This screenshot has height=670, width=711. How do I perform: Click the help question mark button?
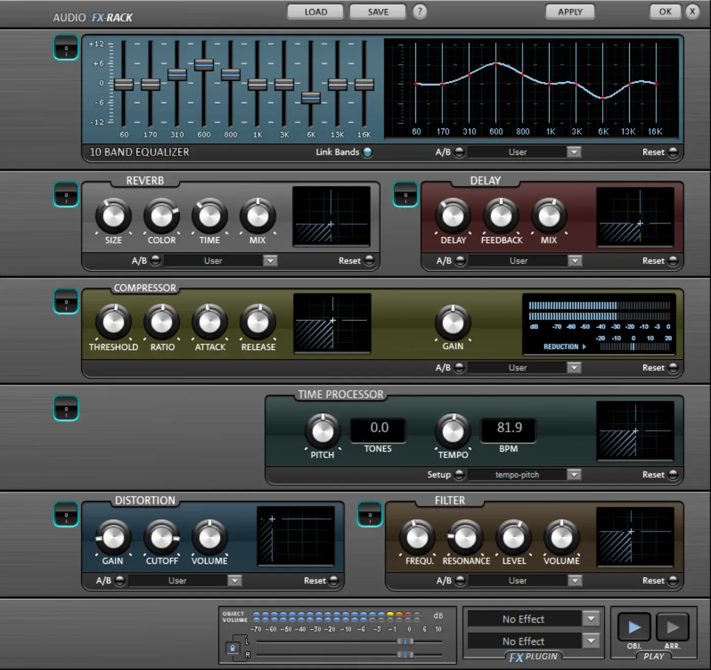[419, 11]
